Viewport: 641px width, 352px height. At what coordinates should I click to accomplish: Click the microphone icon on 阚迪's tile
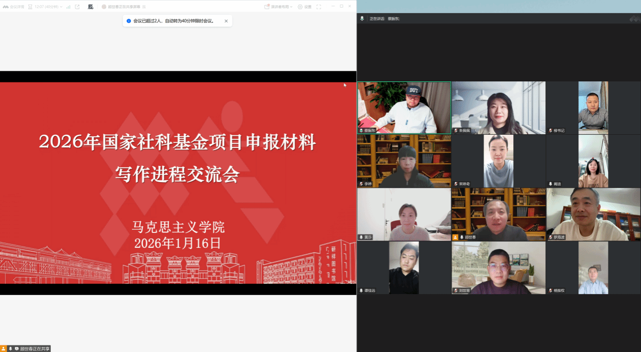(x=550, y=184)
